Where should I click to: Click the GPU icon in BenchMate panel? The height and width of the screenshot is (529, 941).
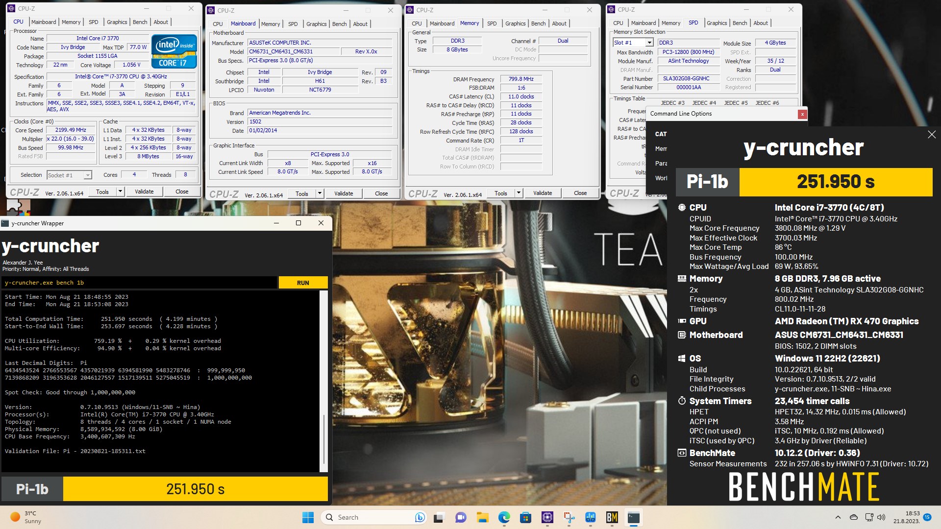tap(682, 321)
